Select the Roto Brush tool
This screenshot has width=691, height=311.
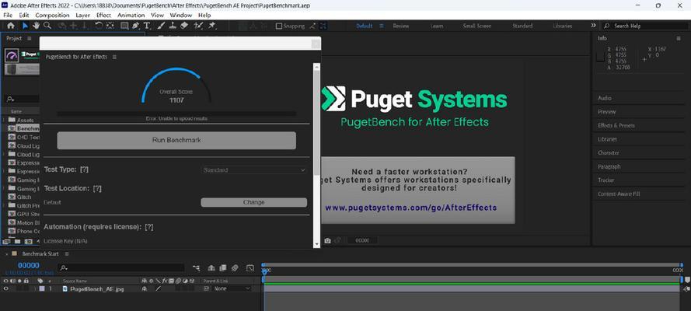pos(198,26)
